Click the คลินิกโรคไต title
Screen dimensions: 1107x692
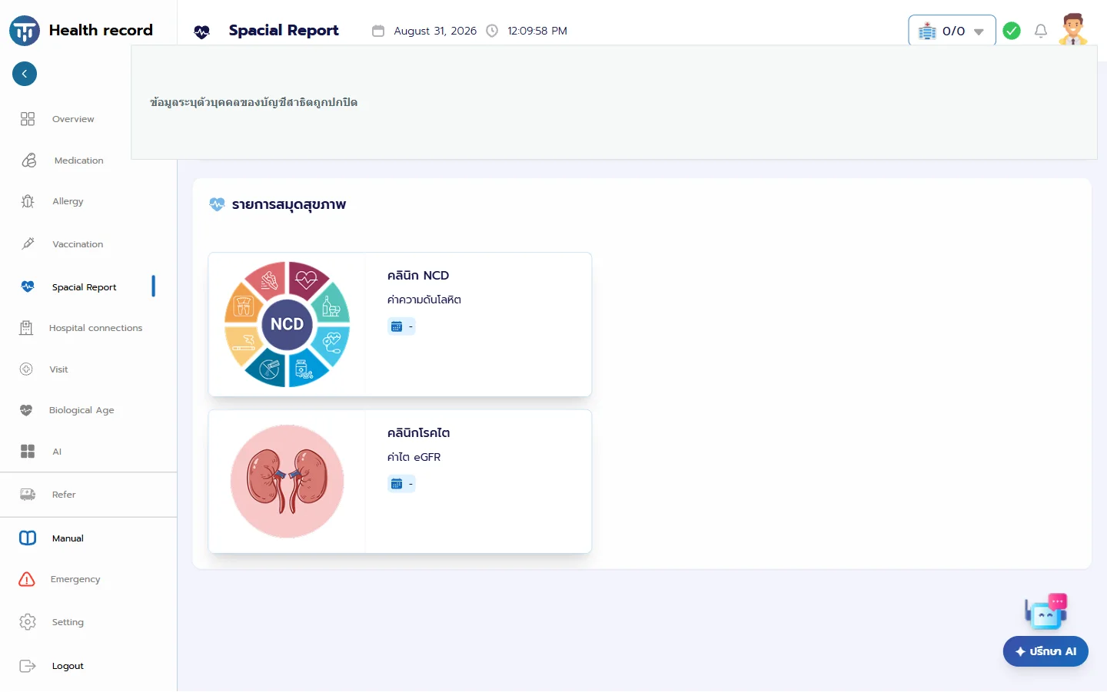(419, 432)
